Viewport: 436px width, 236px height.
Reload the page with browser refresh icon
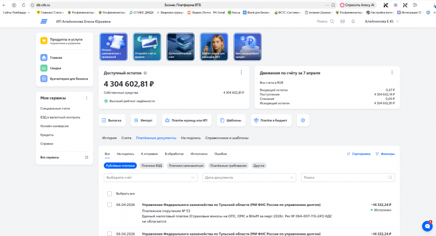(24, 5)
